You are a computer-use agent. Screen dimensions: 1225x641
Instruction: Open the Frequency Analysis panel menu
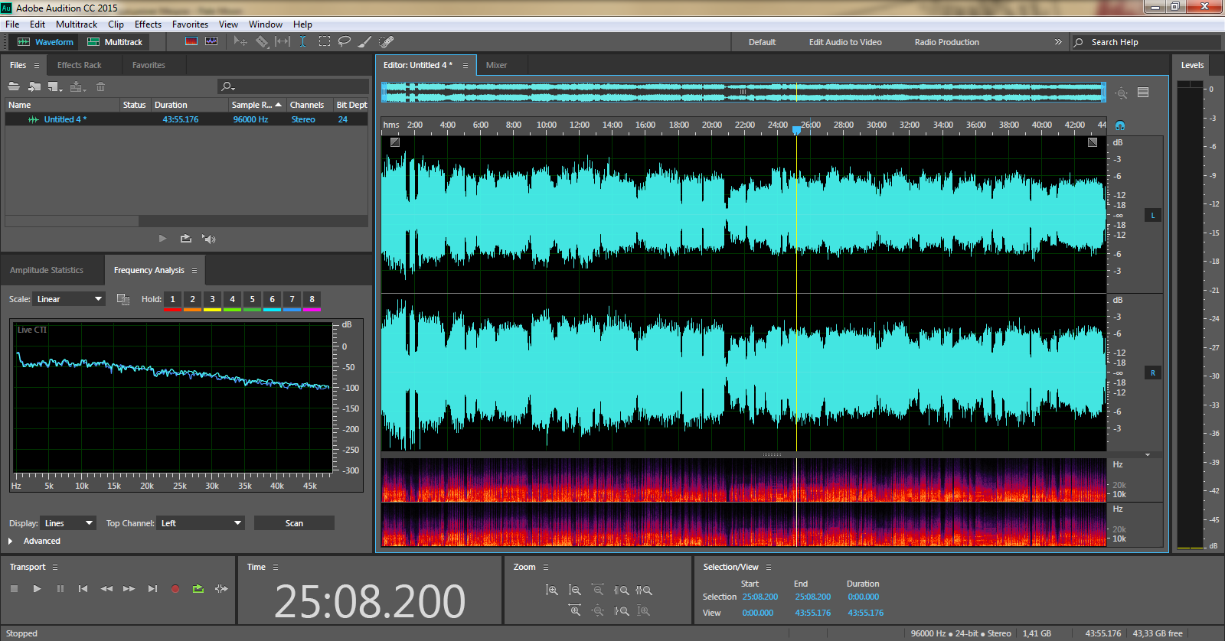(194, 270)
